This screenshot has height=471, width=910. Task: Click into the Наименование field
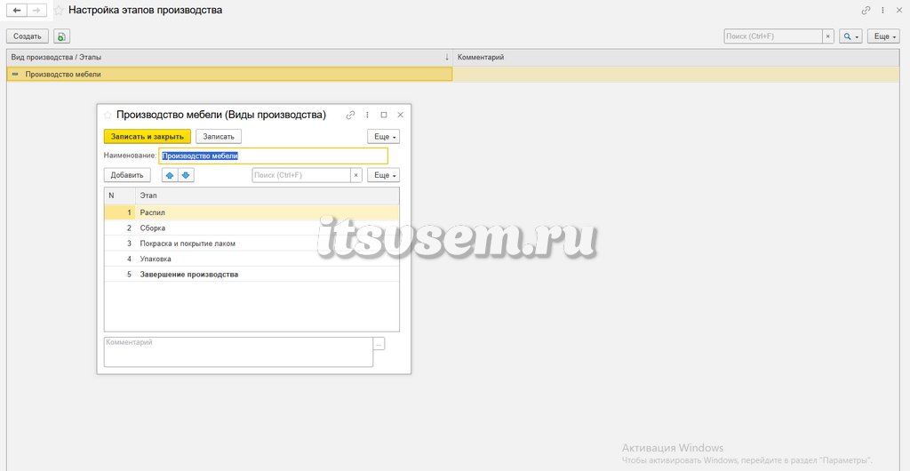click(274, 156)
